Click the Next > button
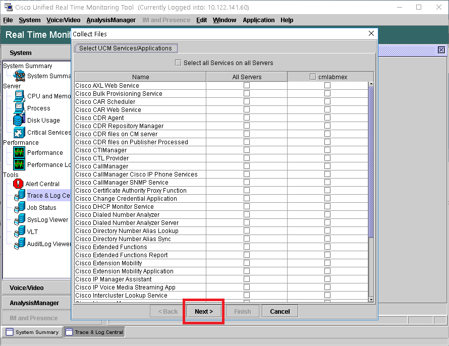The image size is (449, 346). [x=204, y=311]
